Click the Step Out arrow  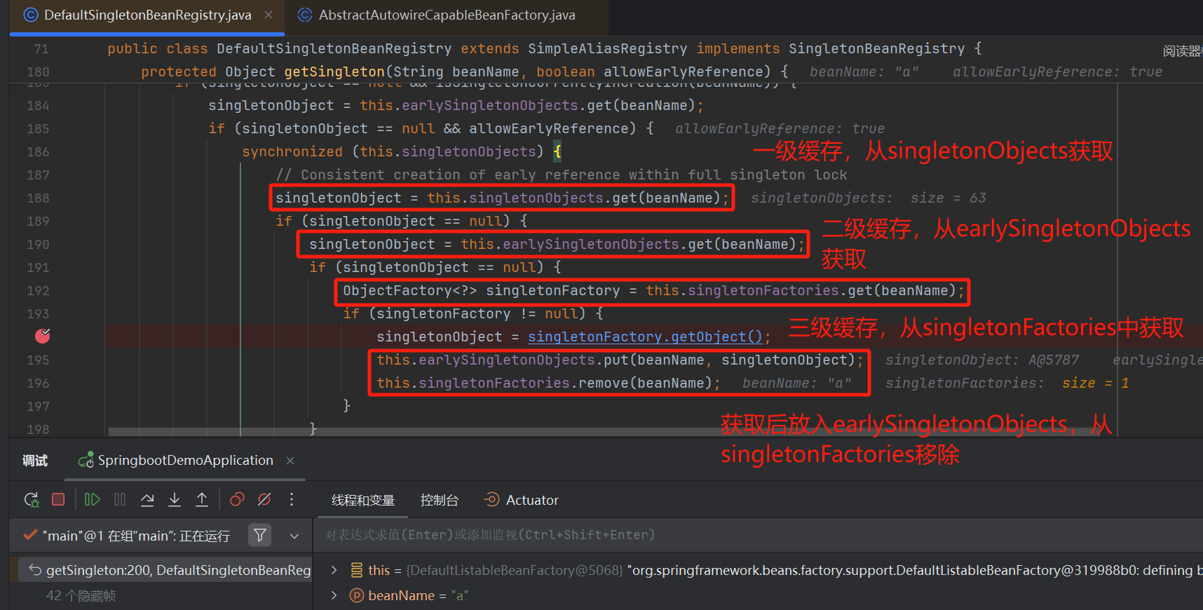(x=202, y=499)
